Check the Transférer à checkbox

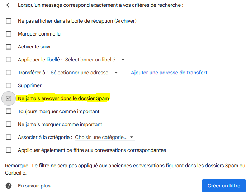pos(9,73)
